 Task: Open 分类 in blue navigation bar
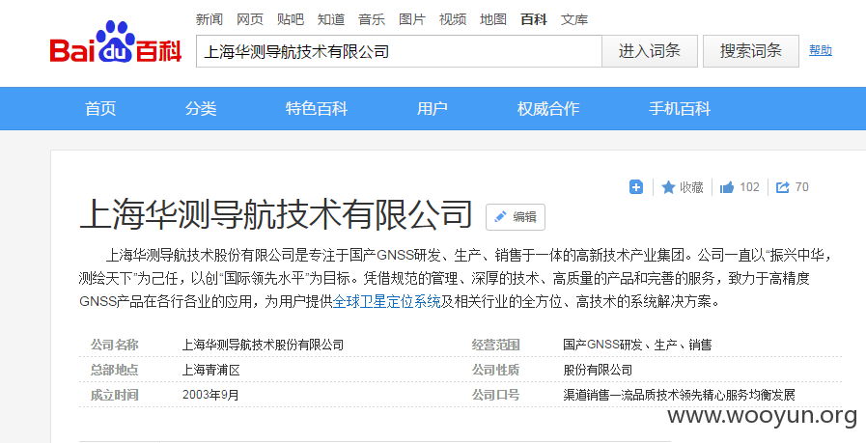point(201,108)
